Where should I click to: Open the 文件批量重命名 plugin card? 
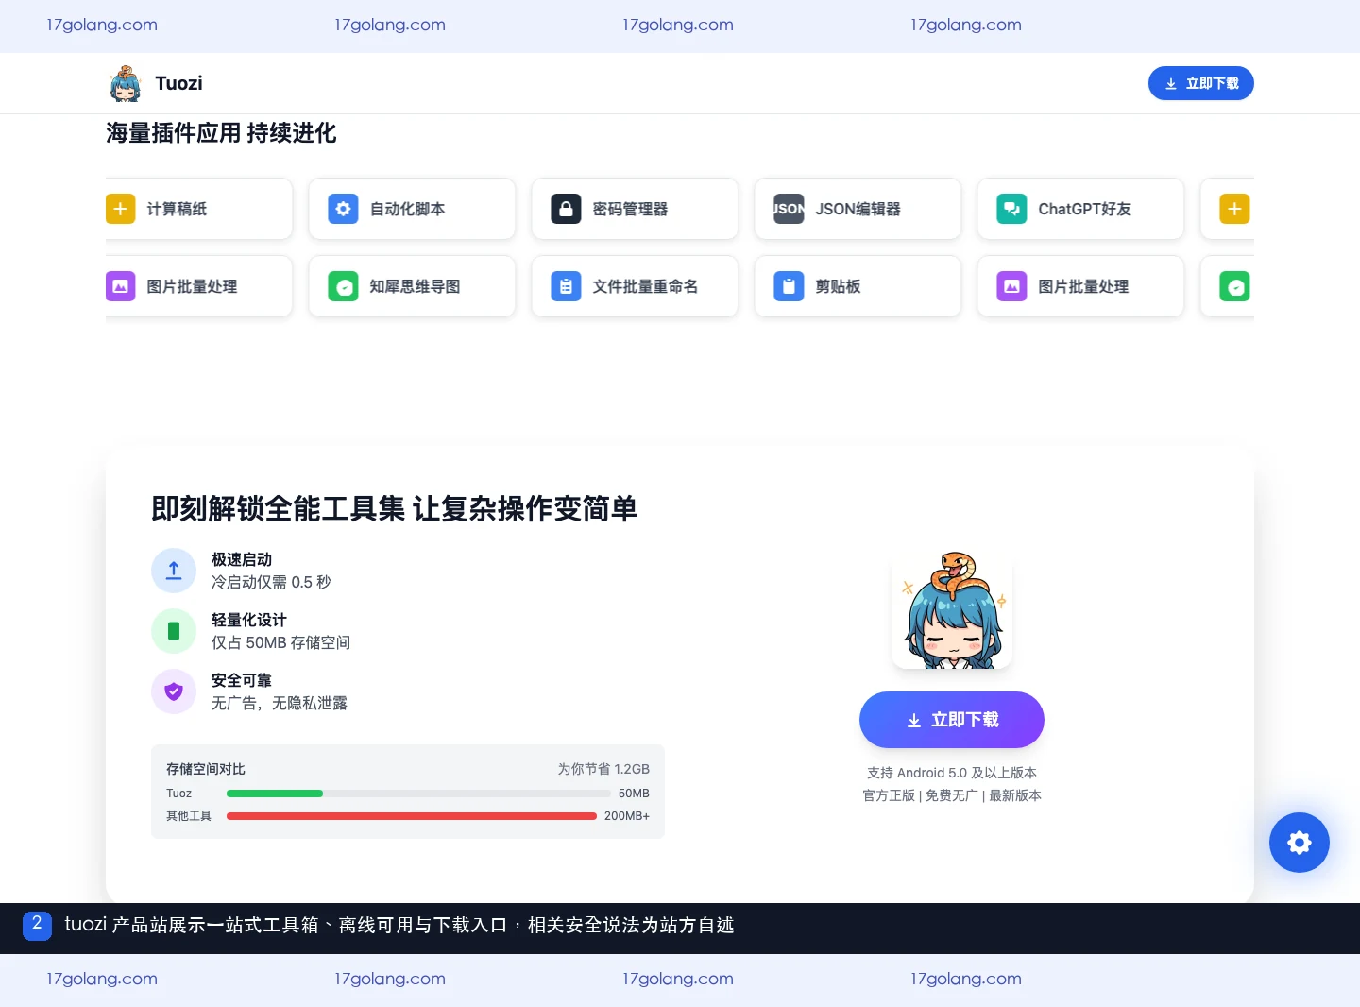(x=635, y=286)
